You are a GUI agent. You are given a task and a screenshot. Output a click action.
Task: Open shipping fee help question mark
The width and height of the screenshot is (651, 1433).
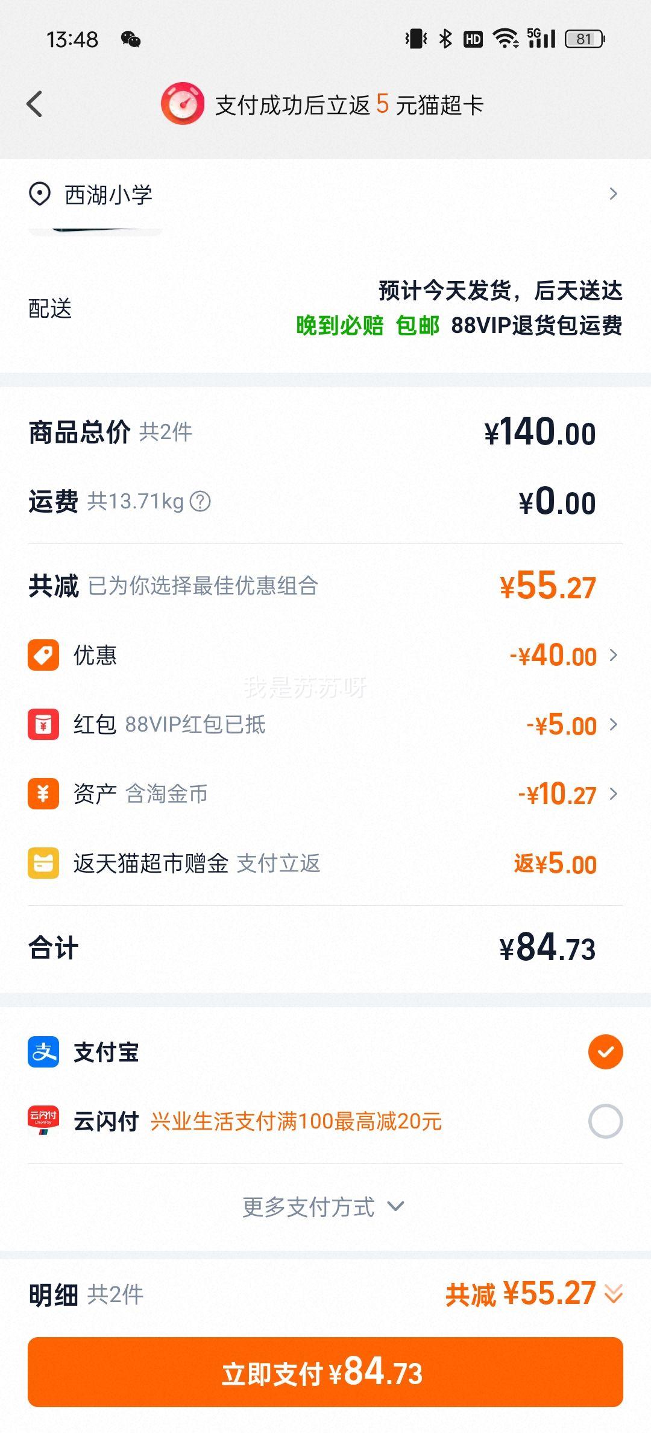(200, 501)
